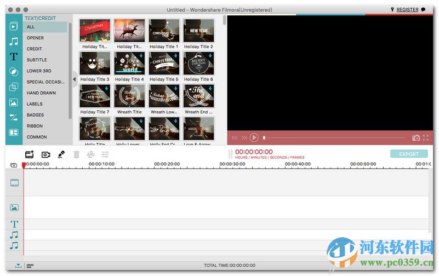Click the preview progress slider handle
439x276 pixels.
(x=264, y=137)
